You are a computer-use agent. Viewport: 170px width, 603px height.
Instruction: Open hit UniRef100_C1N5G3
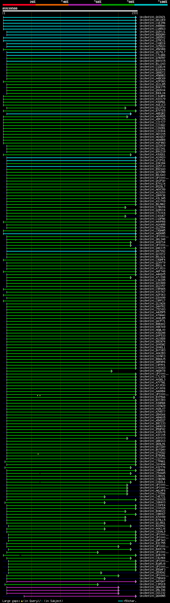pos(152,29)
